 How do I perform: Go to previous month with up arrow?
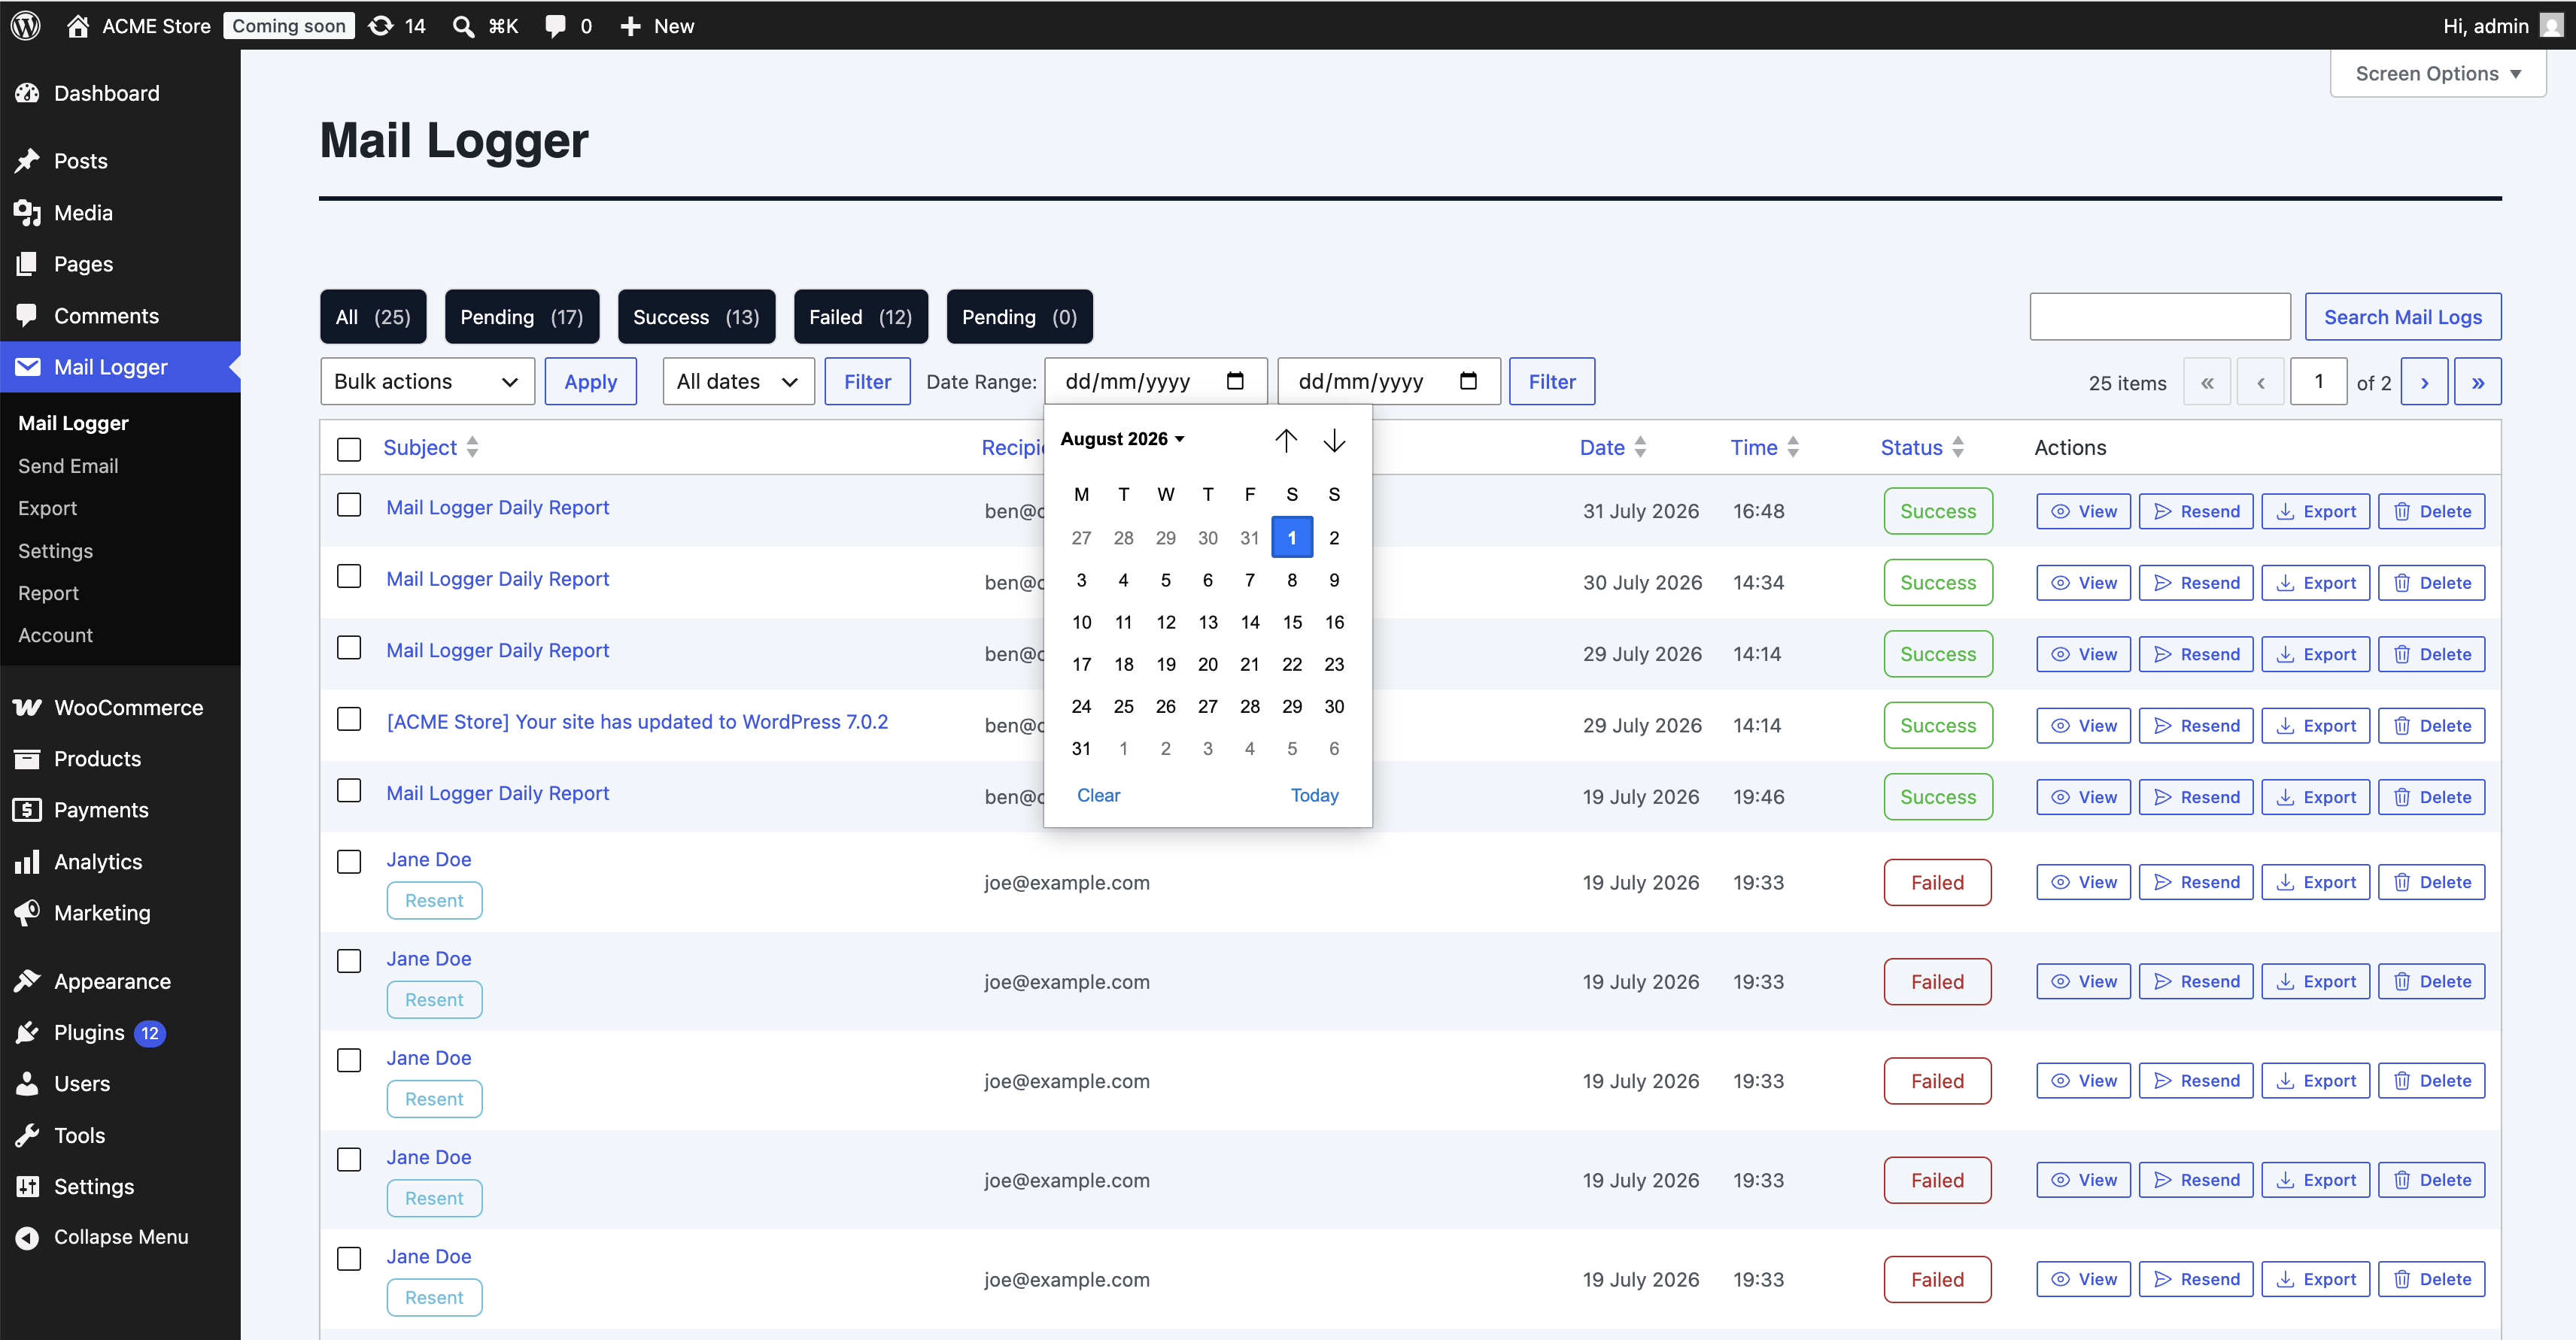[x=1286, y=440]
